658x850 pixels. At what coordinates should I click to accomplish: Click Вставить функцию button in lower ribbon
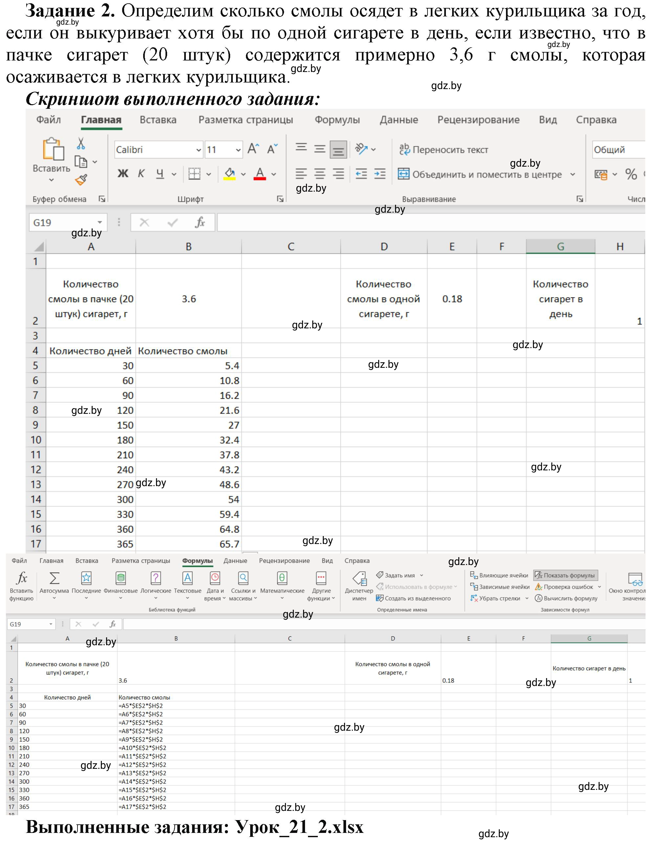(21, 586)
